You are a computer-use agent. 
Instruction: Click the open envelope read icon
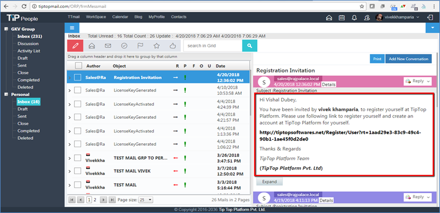[x=91, y=46]
